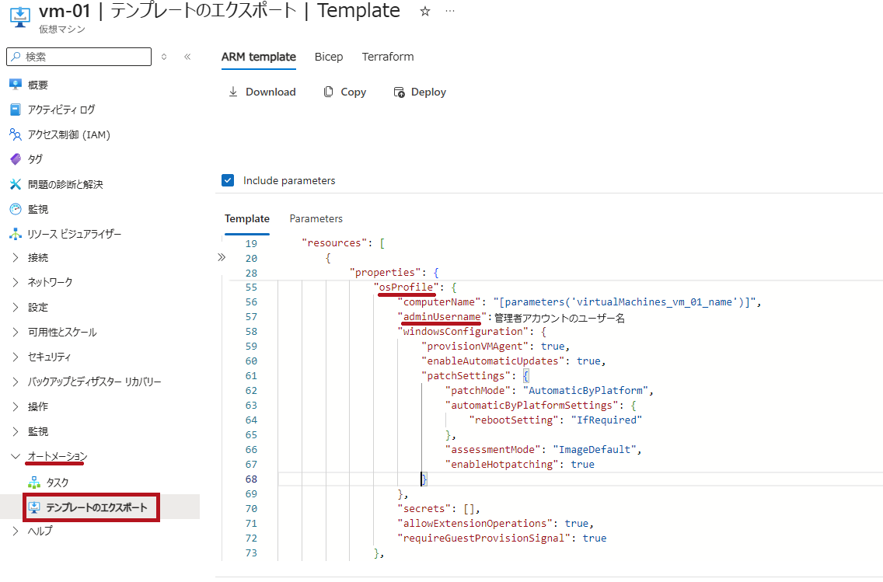Image resolution: width=883 pixels, height=582 pixels.
Task: Open 概要 overview page
Action: [38, 85]
